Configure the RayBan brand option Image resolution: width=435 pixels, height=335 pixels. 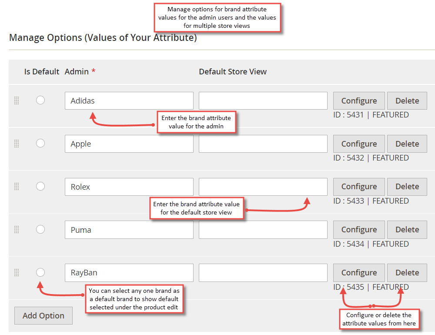[359, 272]
